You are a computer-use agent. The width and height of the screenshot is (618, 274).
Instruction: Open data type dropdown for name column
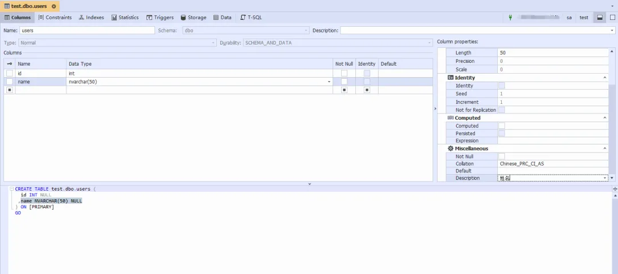pyautogui.click(x=328, y=82)
